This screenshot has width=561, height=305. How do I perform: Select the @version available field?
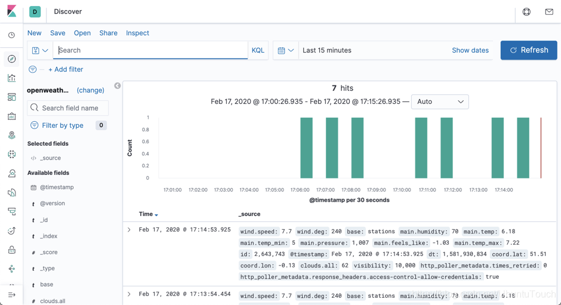pos(53,204)
